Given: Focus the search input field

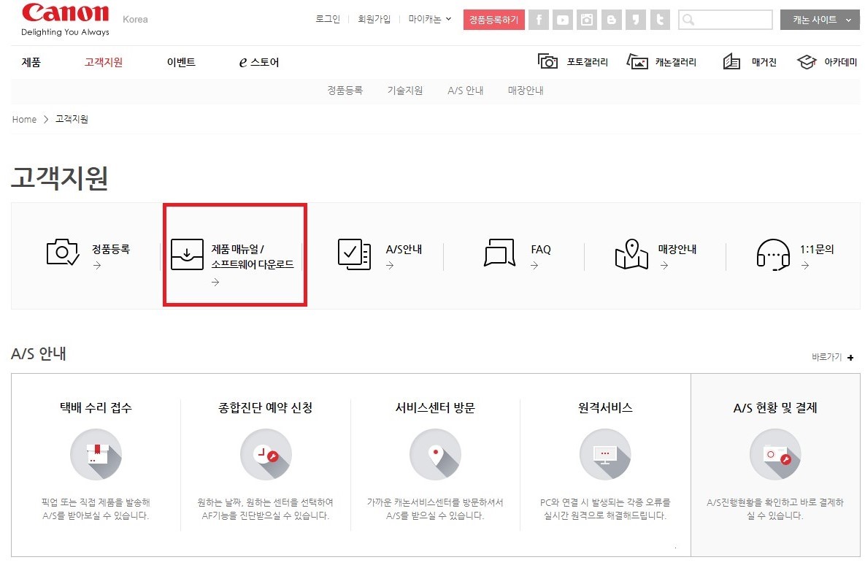Looking at the screenshot, I should 725,20.
